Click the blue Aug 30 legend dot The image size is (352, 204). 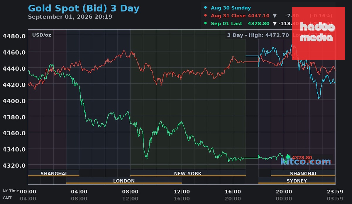tap(205, 8)
